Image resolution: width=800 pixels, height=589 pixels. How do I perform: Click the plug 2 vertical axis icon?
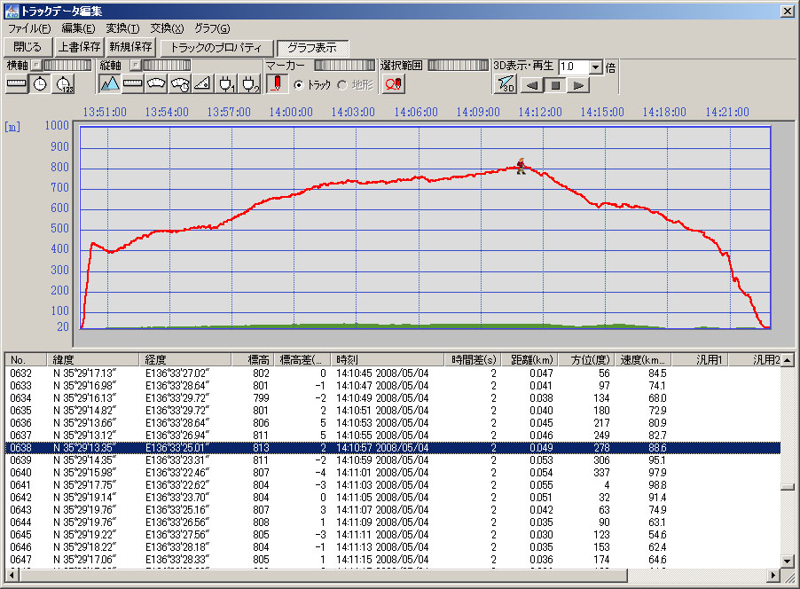coord(250,84)
